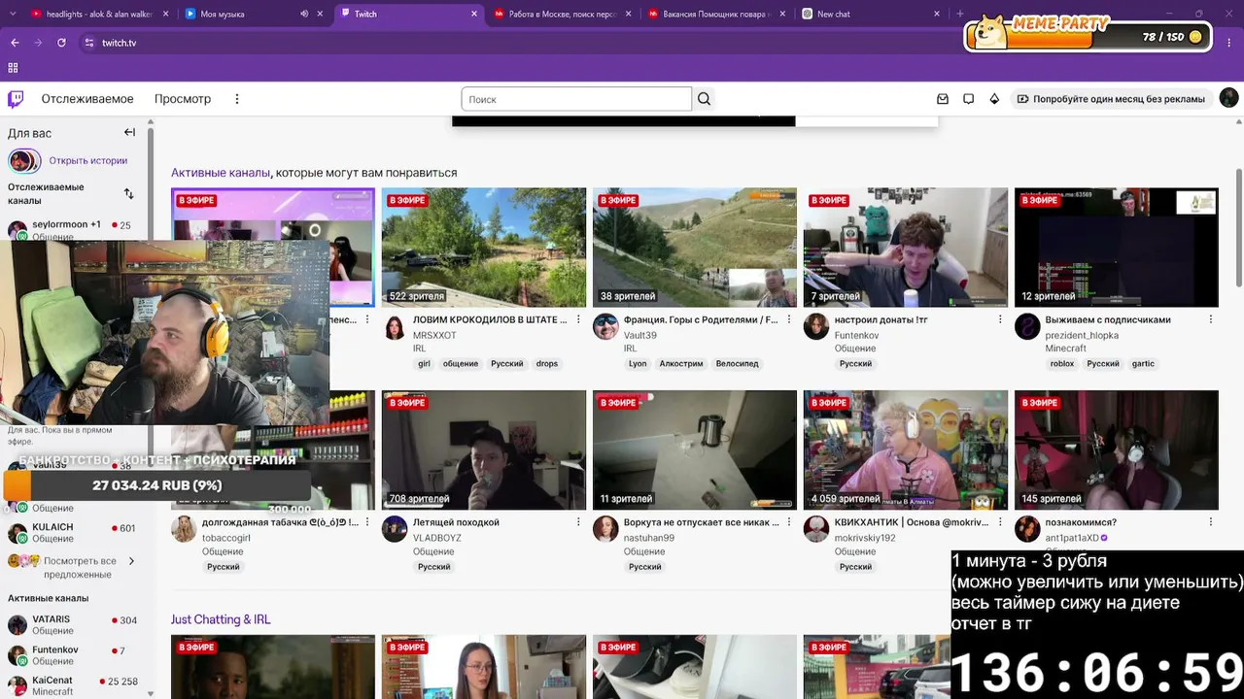The image size is (1244, 699).
Task: Open the КВИКХАНТИК | Основа stream title
Action: [x=912, y=522]
